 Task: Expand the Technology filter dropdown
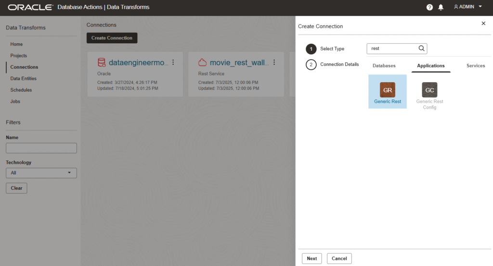(41, 173)
